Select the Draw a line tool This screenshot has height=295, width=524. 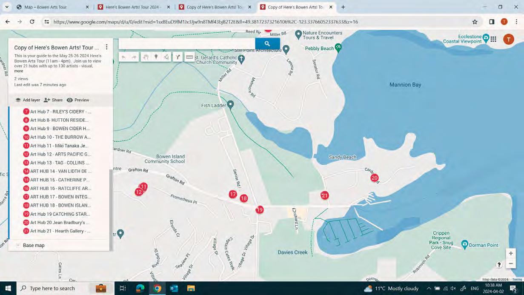pyautogui.click(x=166, y=57)
